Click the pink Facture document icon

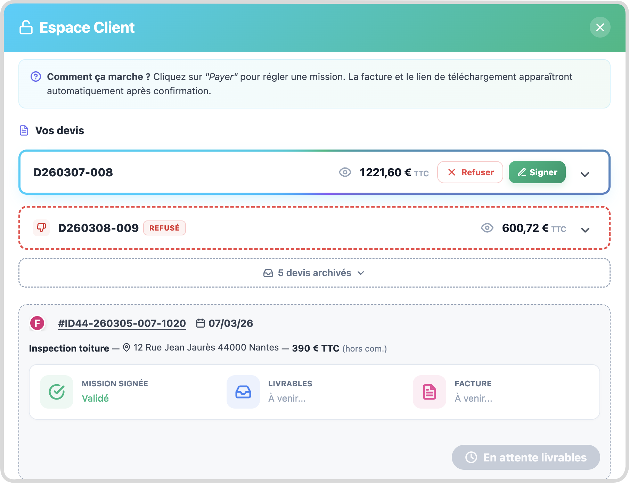tap(430, 392)
